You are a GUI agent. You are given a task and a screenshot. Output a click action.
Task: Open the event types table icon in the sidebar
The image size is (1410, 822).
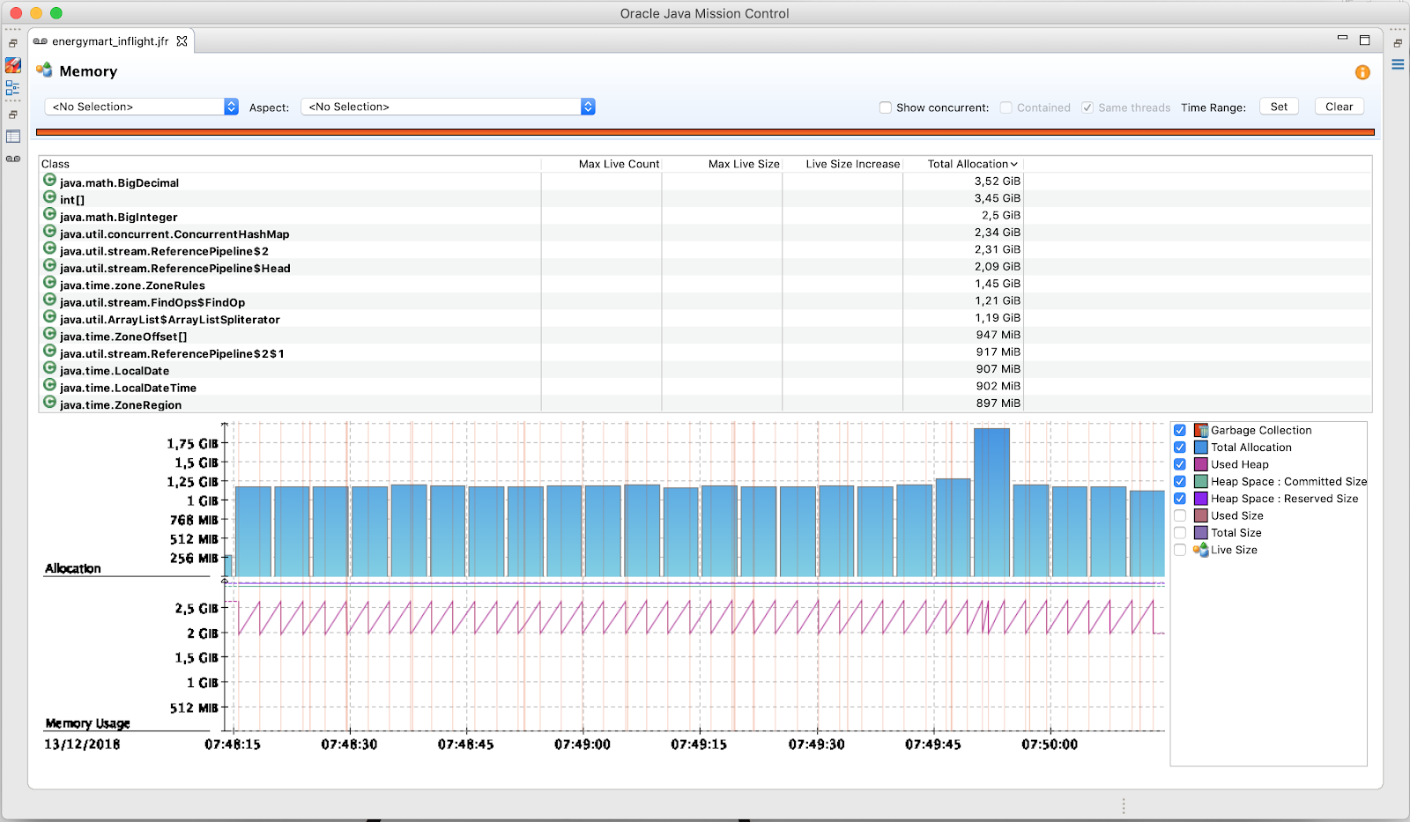(12, 135)
